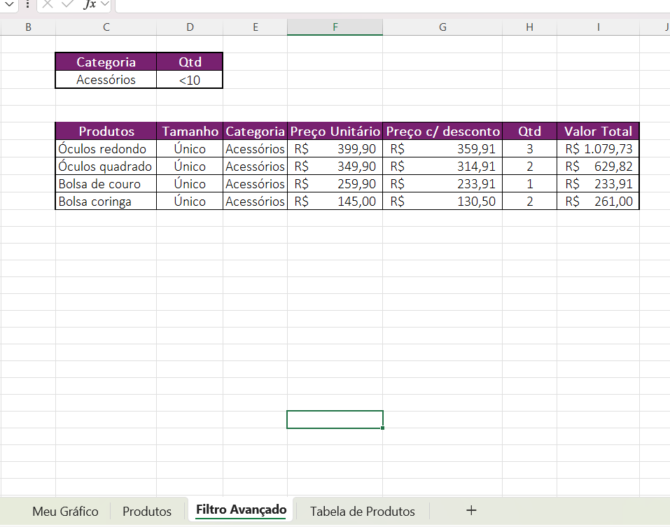Expand the formula bar chevron next to fx

tap(105, 3)
